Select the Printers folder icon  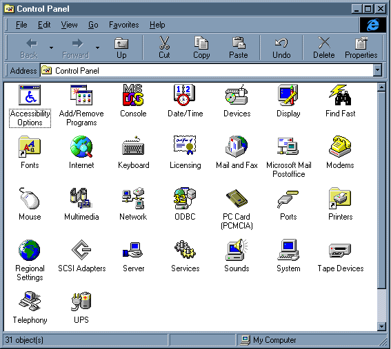pos(340,198)
